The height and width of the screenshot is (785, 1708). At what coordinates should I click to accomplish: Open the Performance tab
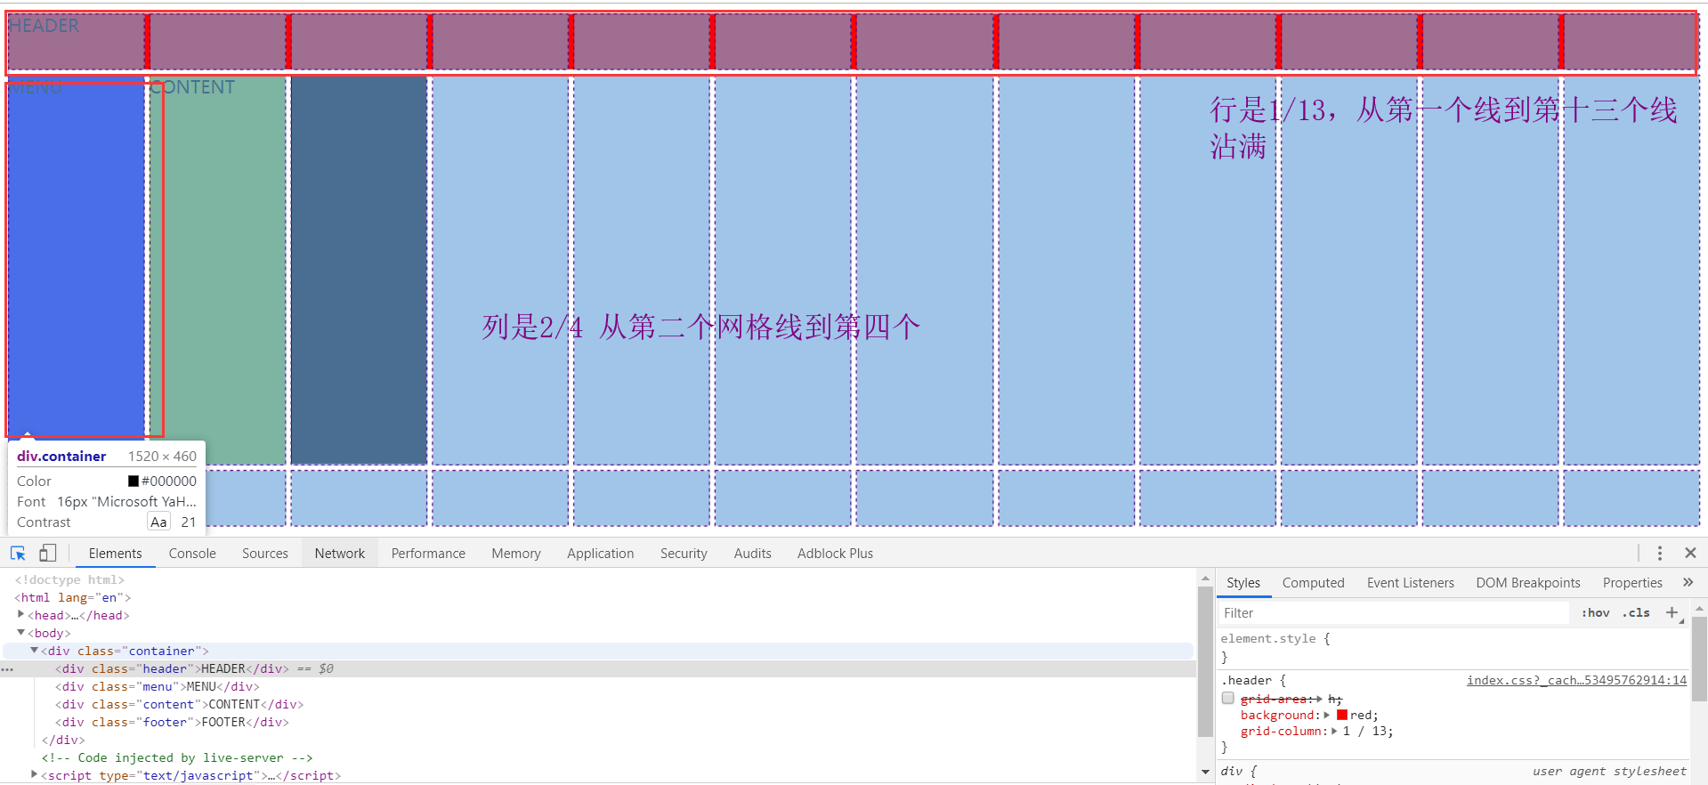[x=428, y=553]
